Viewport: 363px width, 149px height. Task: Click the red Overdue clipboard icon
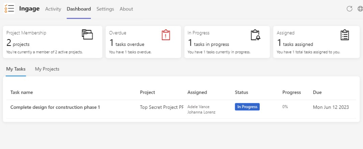coord(166,35)
